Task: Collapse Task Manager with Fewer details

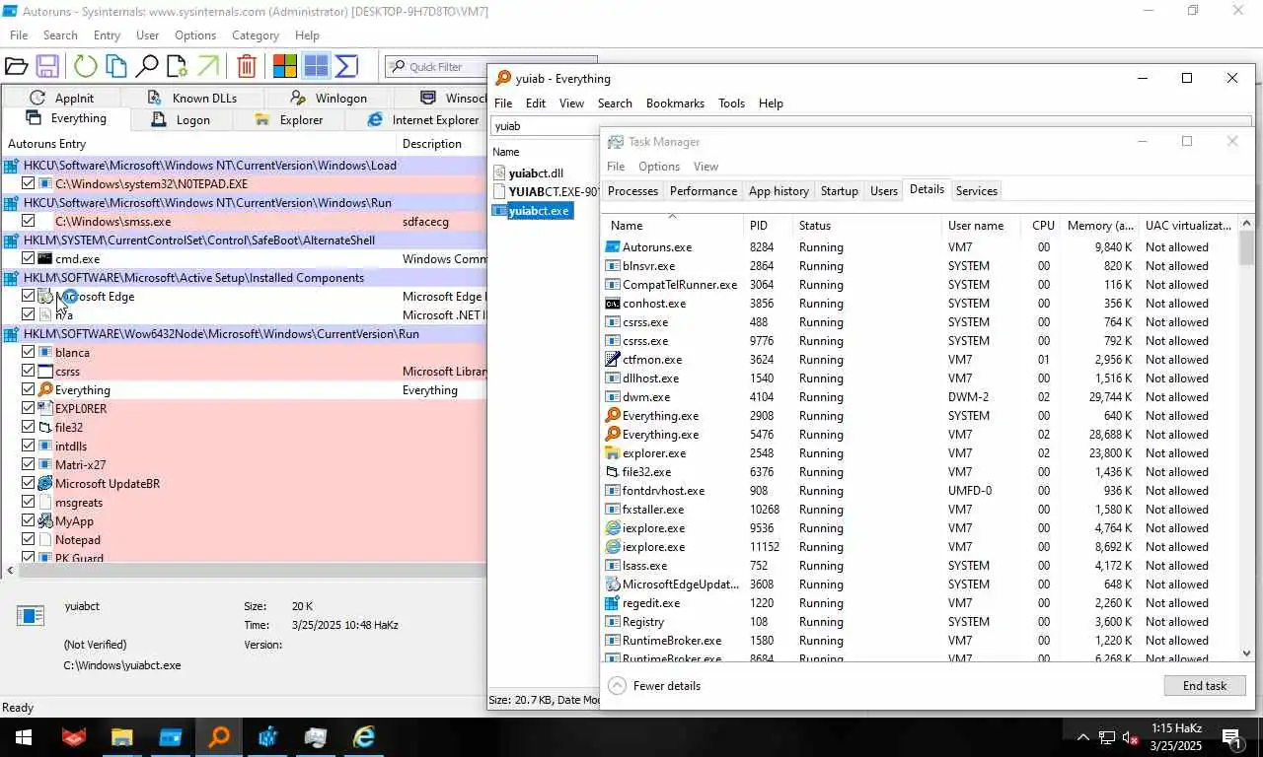Action: 655,686
